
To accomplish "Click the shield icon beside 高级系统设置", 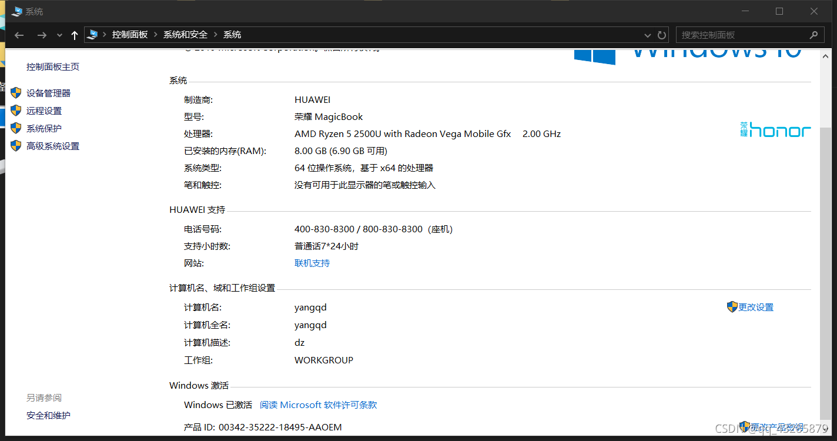I will click(x=16, y=146).
